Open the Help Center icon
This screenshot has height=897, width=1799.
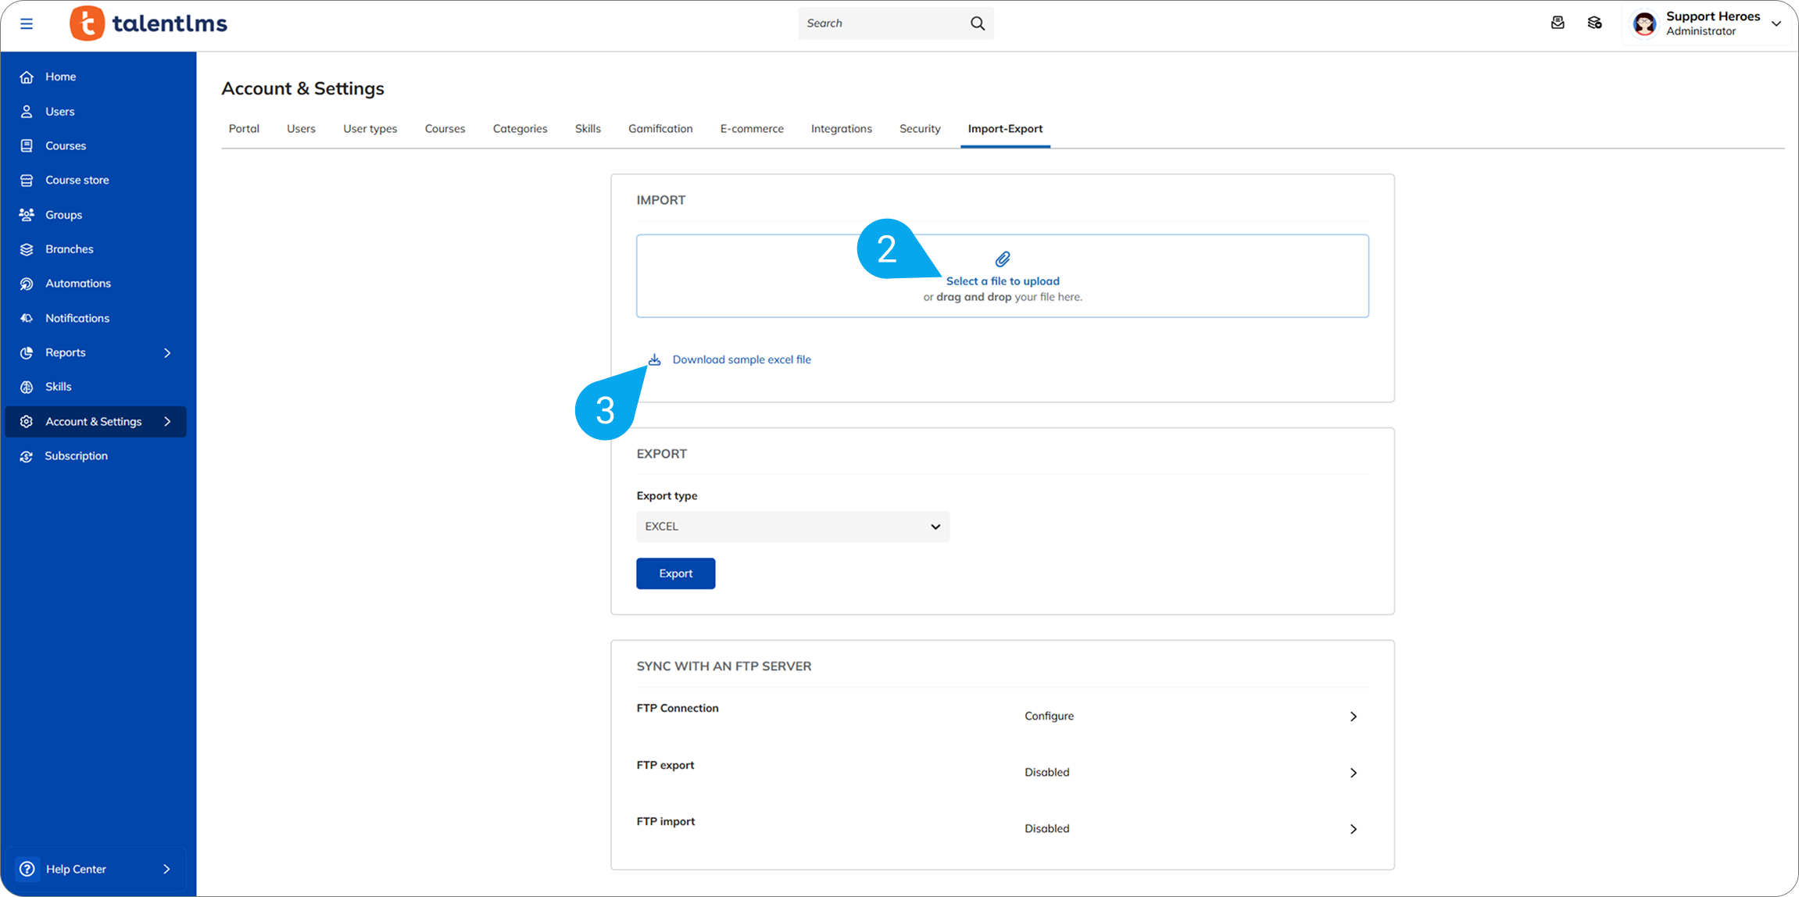tap(27, 868)
